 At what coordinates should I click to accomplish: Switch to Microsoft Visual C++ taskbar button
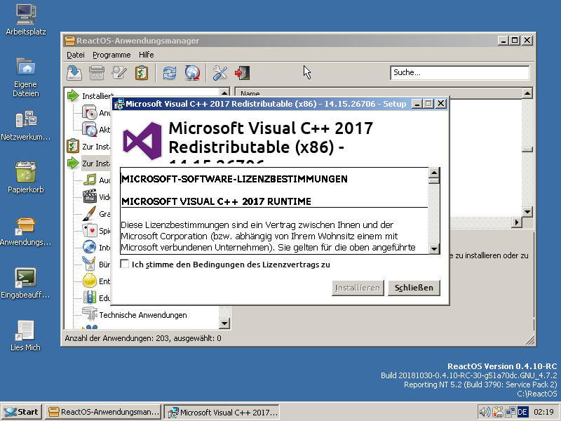coord(222,412)
